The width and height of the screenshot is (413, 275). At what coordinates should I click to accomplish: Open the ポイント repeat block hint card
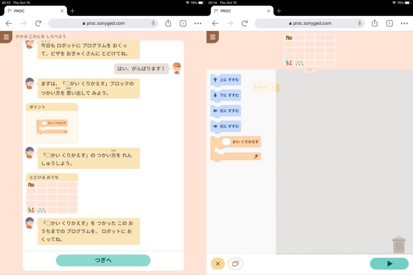coord(52,123)
